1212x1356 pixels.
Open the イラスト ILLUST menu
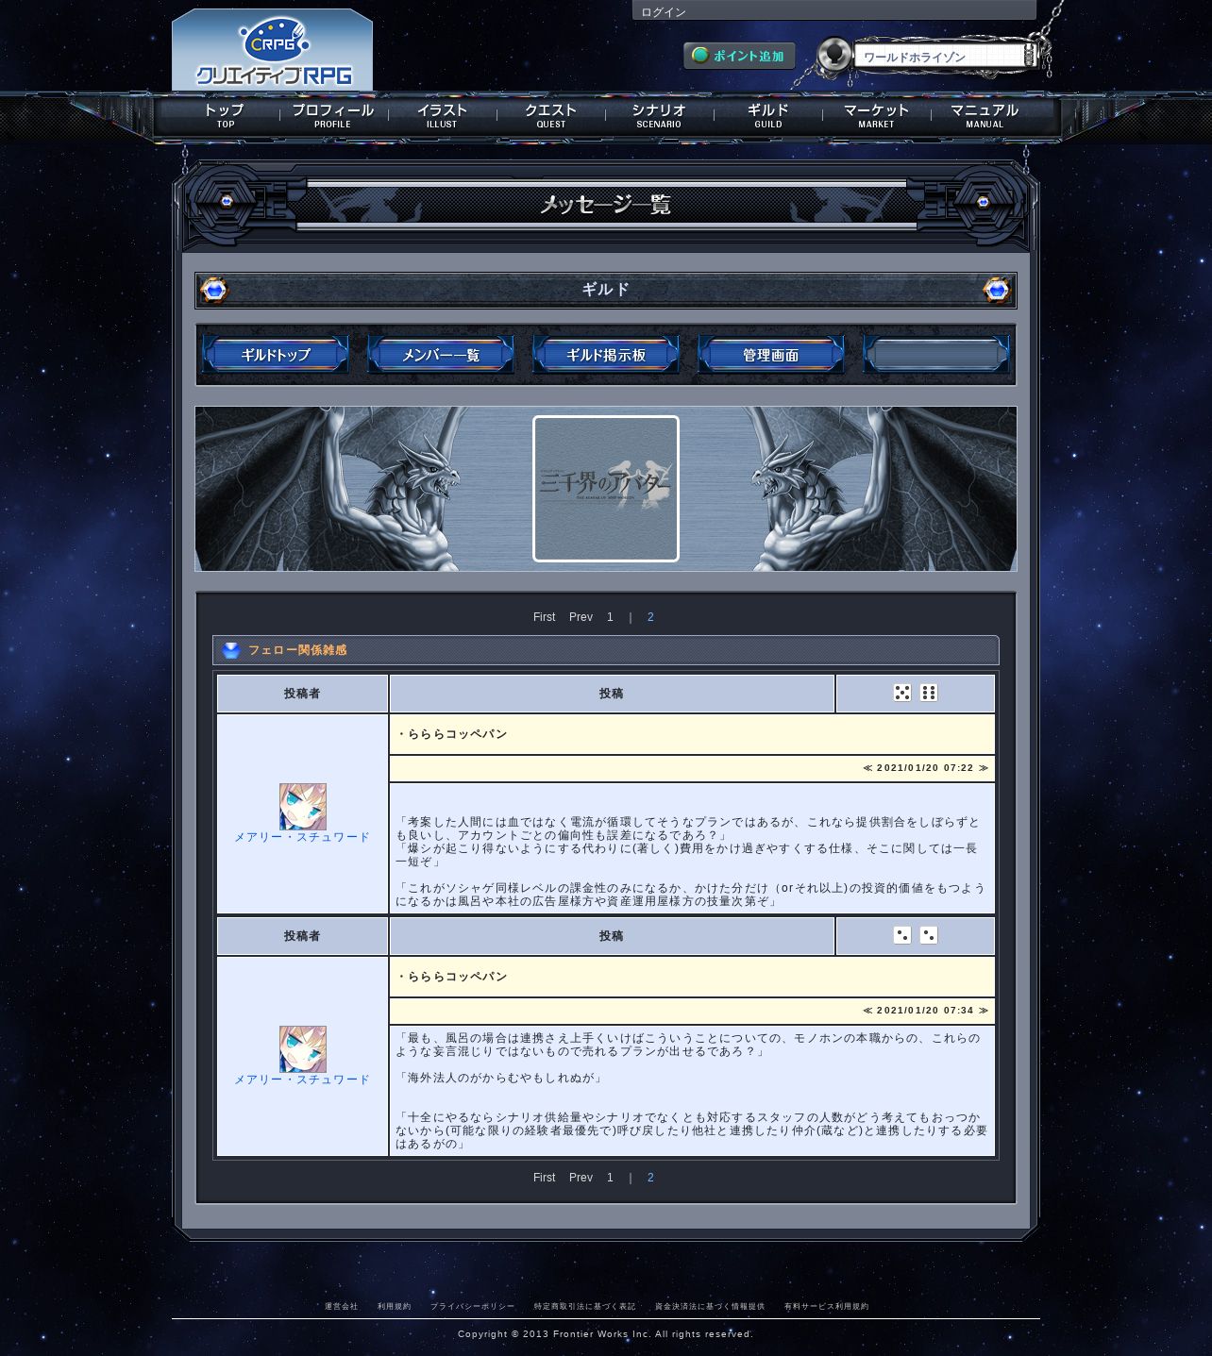442,116
